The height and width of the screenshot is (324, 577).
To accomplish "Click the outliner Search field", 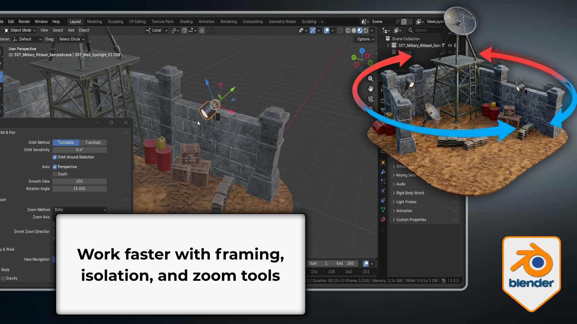I will [425, 30].
